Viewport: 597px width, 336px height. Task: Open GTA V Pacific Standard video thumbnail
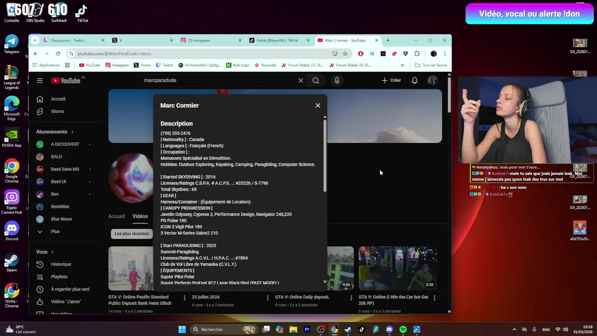pos(131,268)
